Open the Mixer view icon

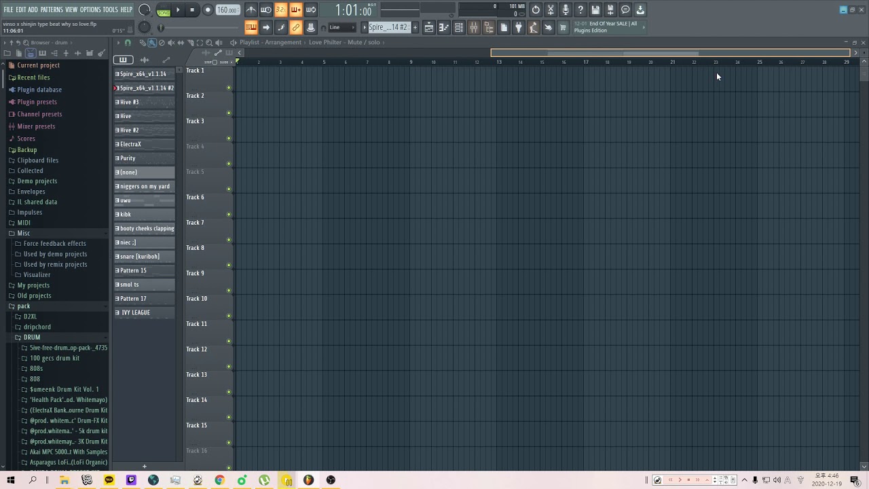(x=474, y=27)
